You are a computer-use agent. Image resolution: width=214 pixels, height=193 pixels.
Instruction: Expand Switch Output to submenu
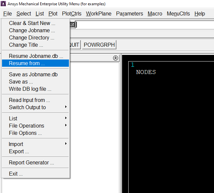pyautogui.click(x=35, y=107)
